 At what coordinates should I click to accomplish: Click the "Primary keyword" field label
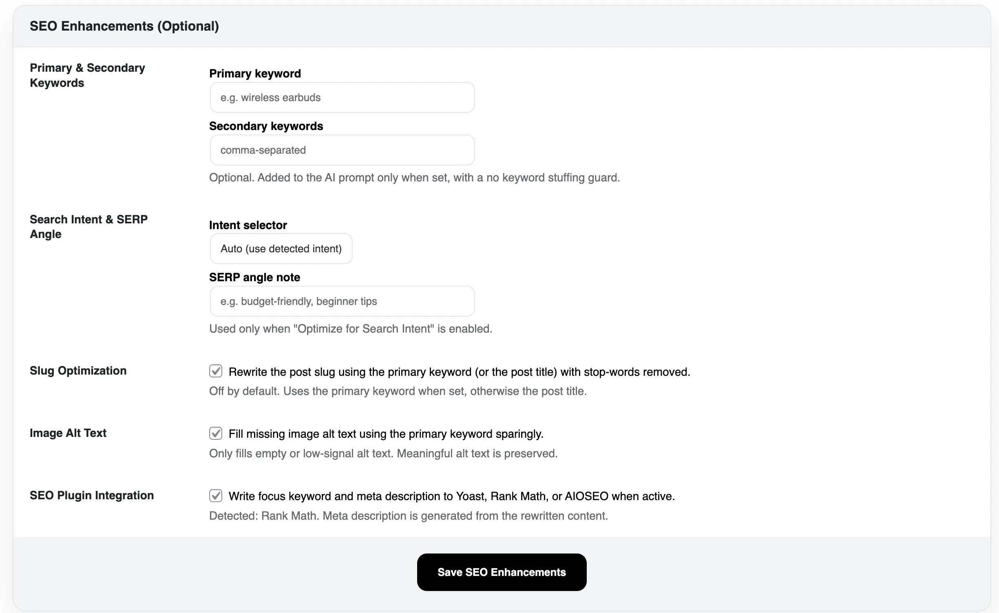tap(255, 73)
